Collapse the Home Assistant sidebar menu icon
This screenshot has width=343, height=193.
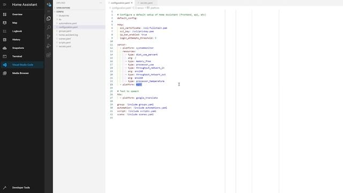point(5,5)
